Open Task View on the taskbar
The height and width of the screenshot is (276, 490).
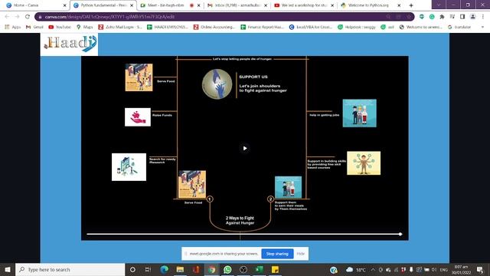tap(148, 269)
